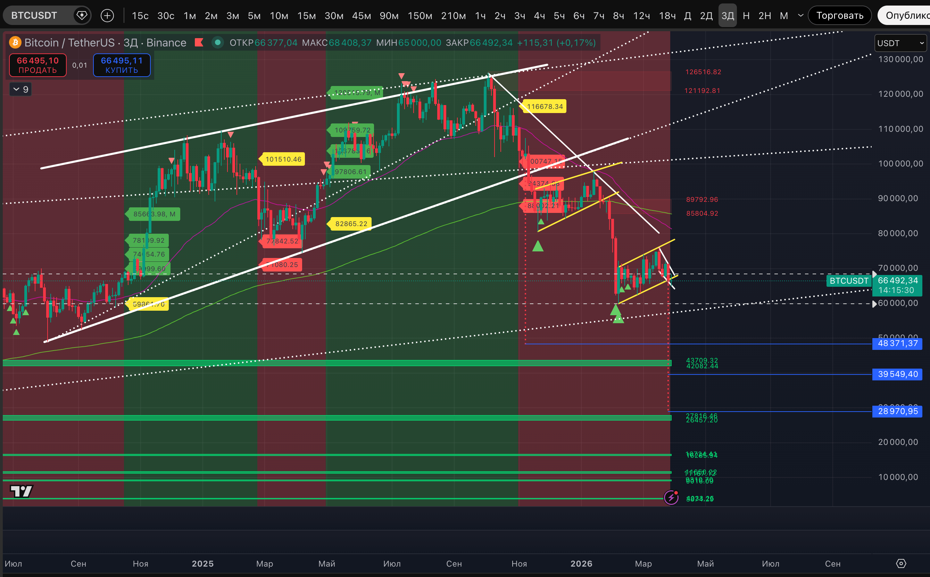Open the USDT currency dropdown
930x577 pixels.
(900, 43)
